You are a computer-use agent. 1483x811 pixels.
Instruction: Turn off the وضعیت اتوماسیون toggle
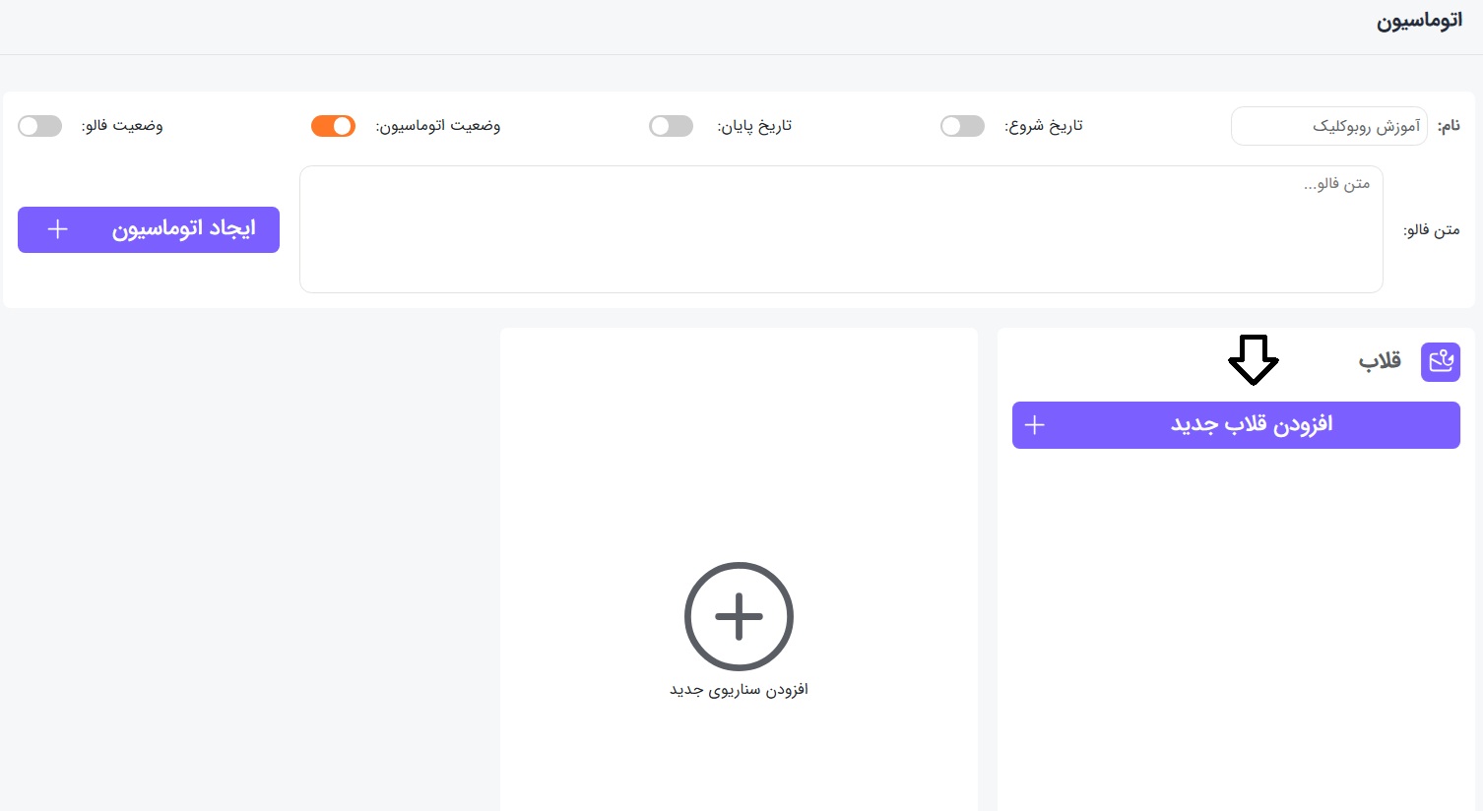[333, 126]
